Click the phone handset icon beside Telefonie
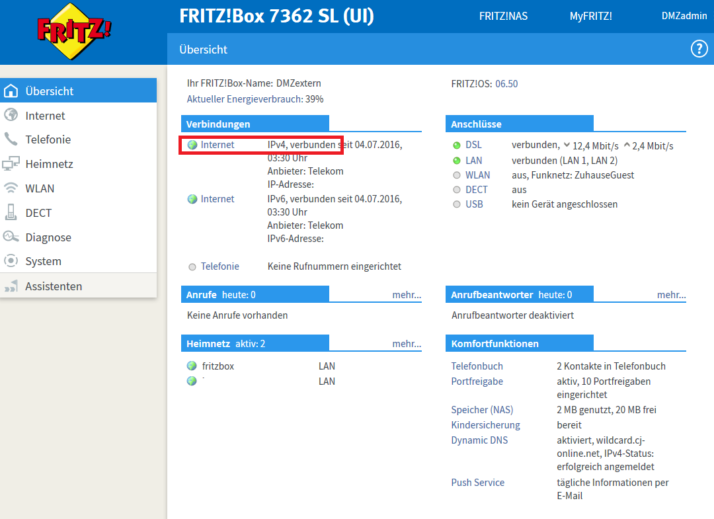 11,139
